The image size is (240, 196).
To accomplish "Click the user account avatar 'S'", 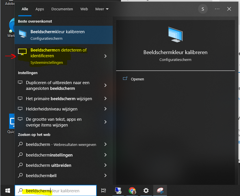I will point(203,9).
